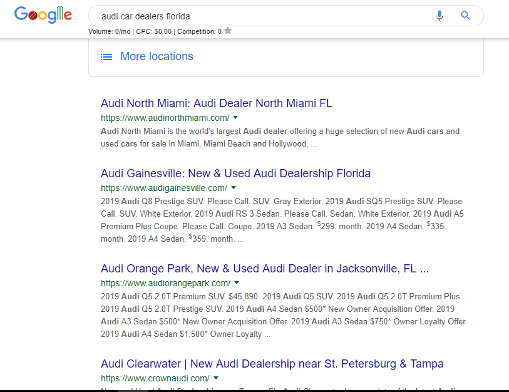Click the Audi North Miami snippet description
The image size is (509, 392).
tap(280, 137)
